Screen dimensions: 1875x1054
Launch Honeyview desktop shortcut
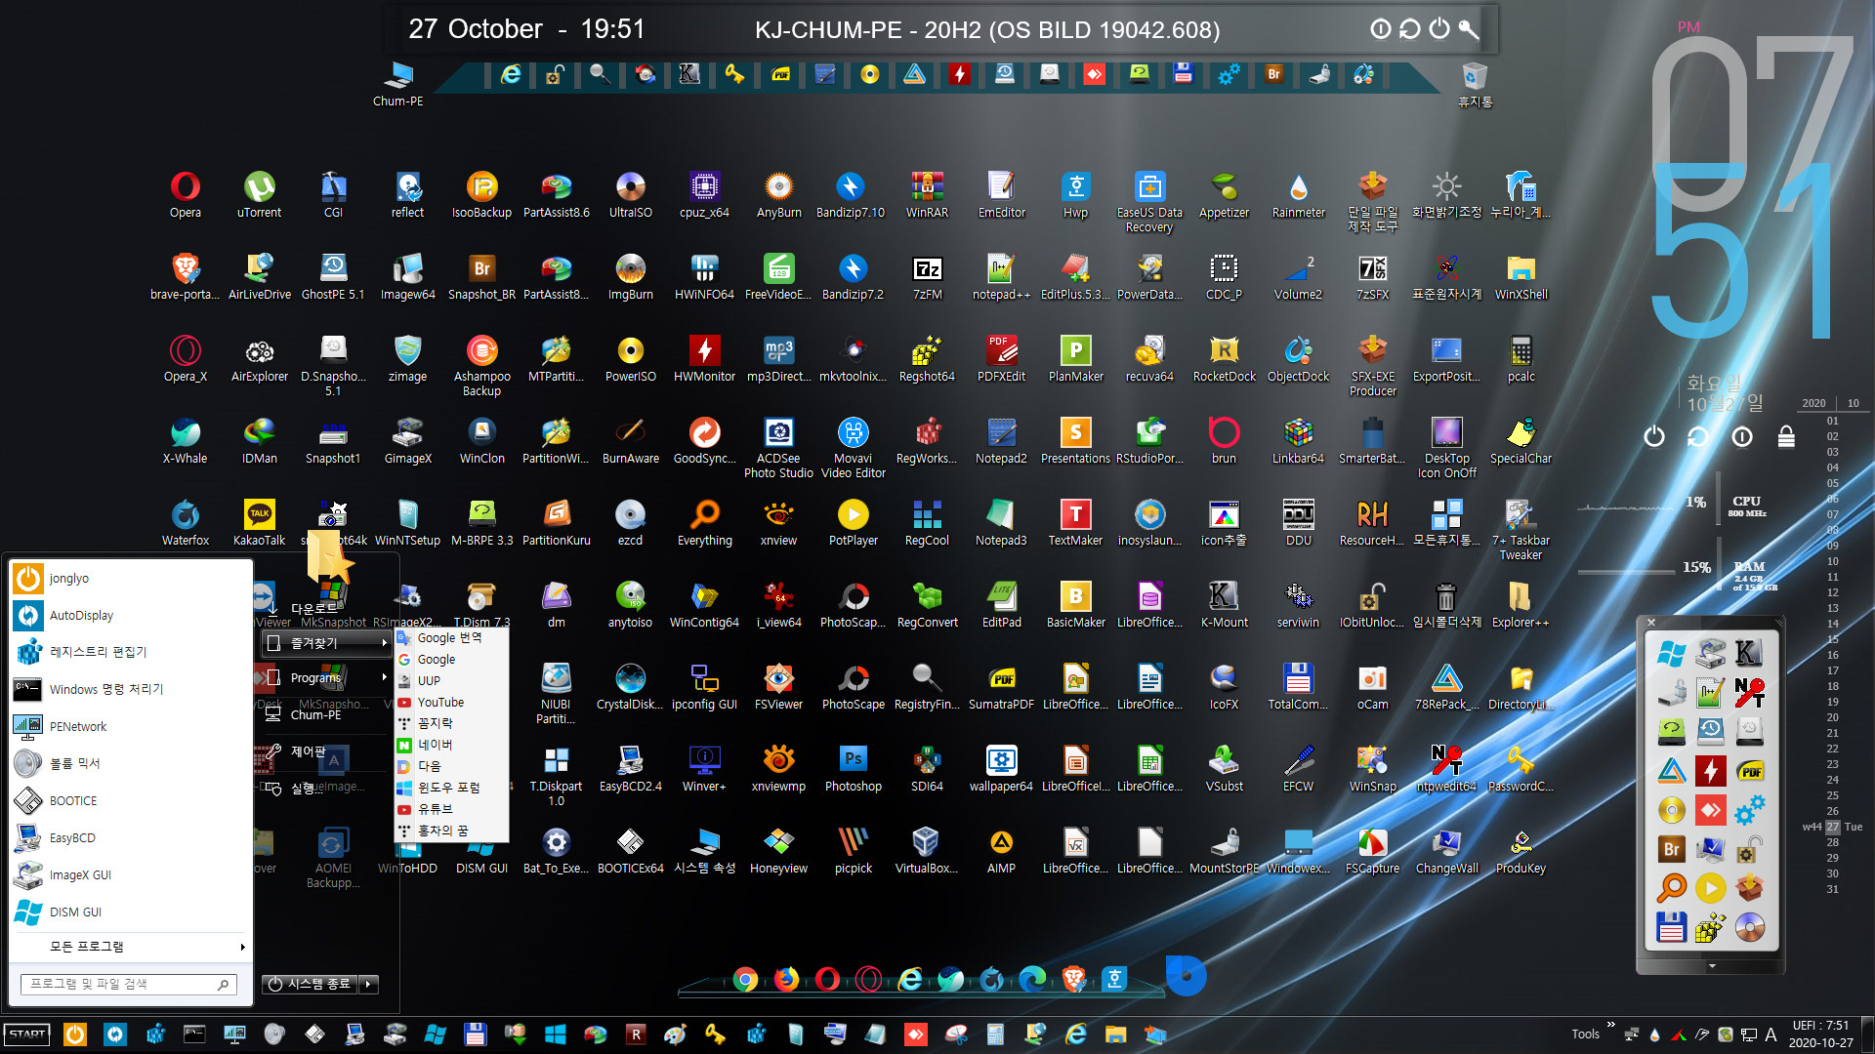[x=778, y=850]
